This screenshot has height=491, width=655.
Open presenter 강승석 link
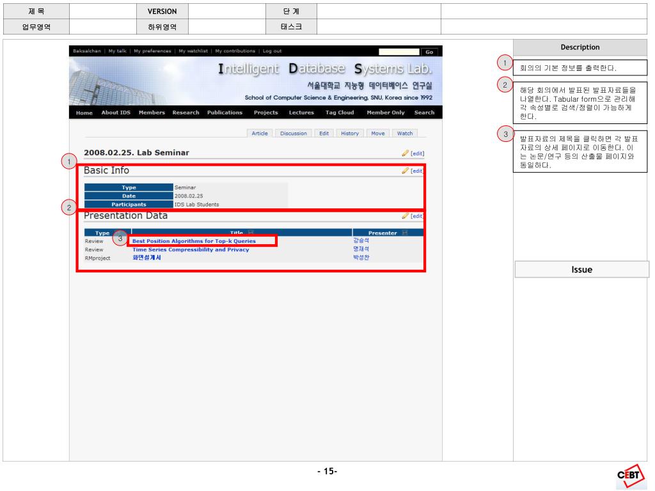click(361, 240)
